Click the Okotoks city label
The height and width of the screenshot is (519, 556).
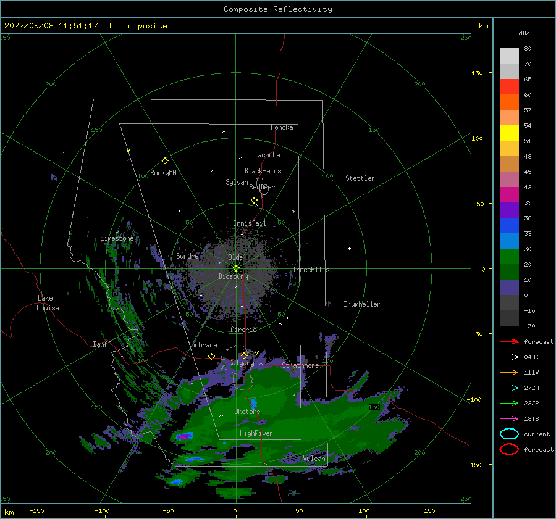[247, 412]
